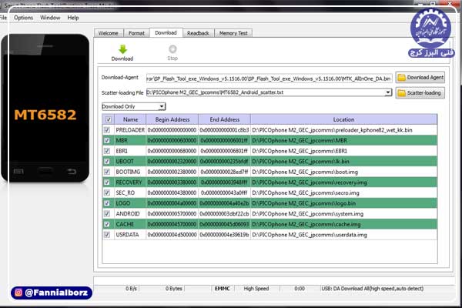Switch to the Welcome tab
The height and width of the screenshot is (308, 462).
[108, 33]
